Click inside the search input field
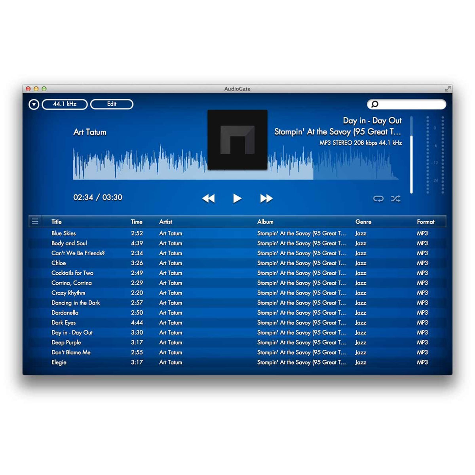475x475 pixels. coord(408,104)
